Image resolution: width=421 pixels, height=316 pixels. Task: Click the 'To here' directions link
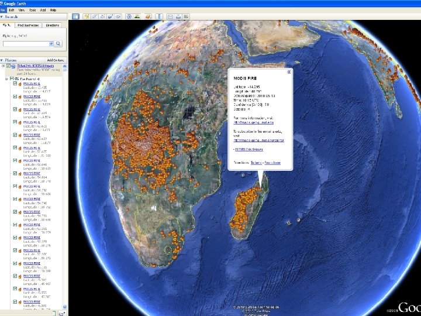click(256, 163)
